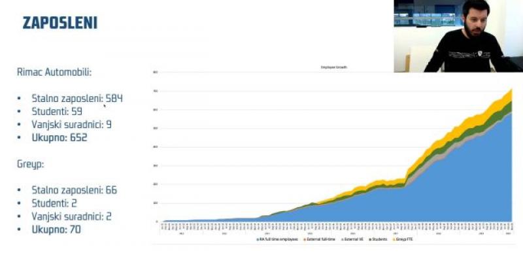The width and height of the screenshot is (523, 270).
Task: Click the Vanjski suradnici: 2 bullet
Action: pyautogui.click(x=71, y=216)
